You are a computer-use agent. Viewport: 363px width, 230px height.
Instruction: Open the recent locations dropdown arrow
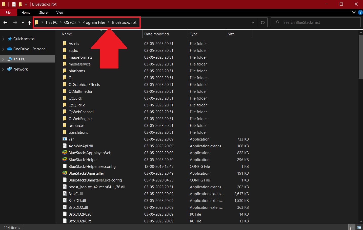point(23,22)
